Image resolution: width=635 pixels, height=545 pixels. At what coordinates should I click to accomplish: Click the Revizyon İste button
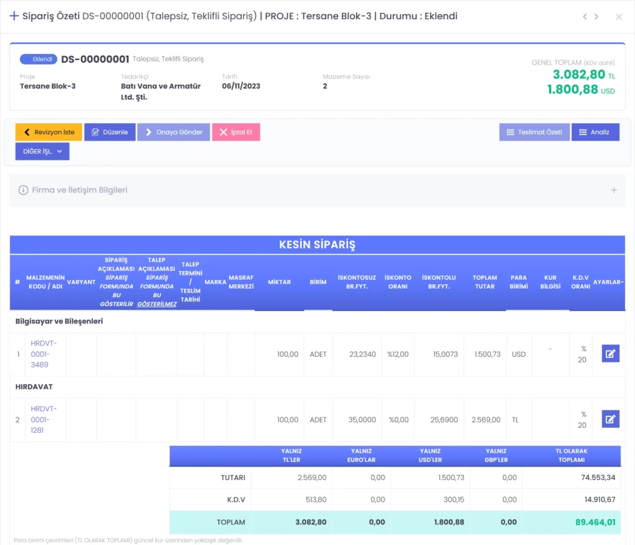point(48,132)
